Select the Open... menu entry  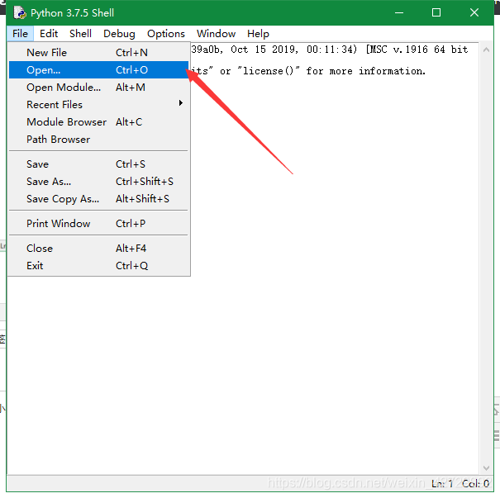(98, 69)
